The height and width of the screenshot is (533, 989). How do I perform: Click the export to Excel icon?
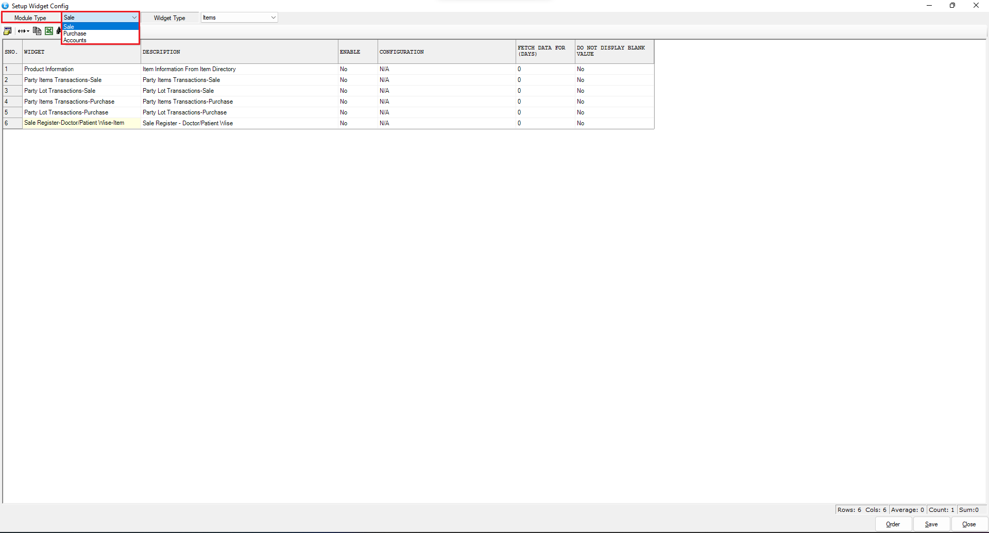[49, 31]
